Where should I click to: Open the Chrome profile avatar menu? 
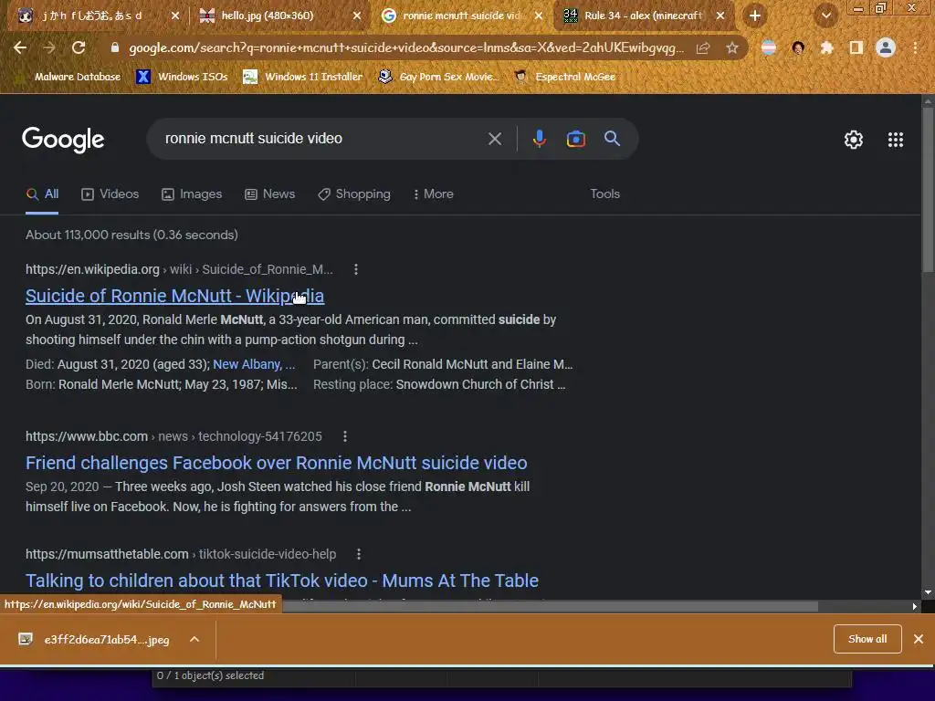(886, 47)
